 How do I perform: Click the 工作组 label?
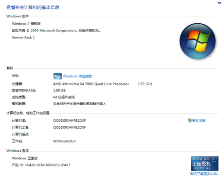(x=17, y=141)
